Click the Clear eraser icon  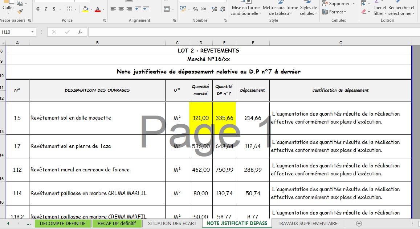click(364, 12)
